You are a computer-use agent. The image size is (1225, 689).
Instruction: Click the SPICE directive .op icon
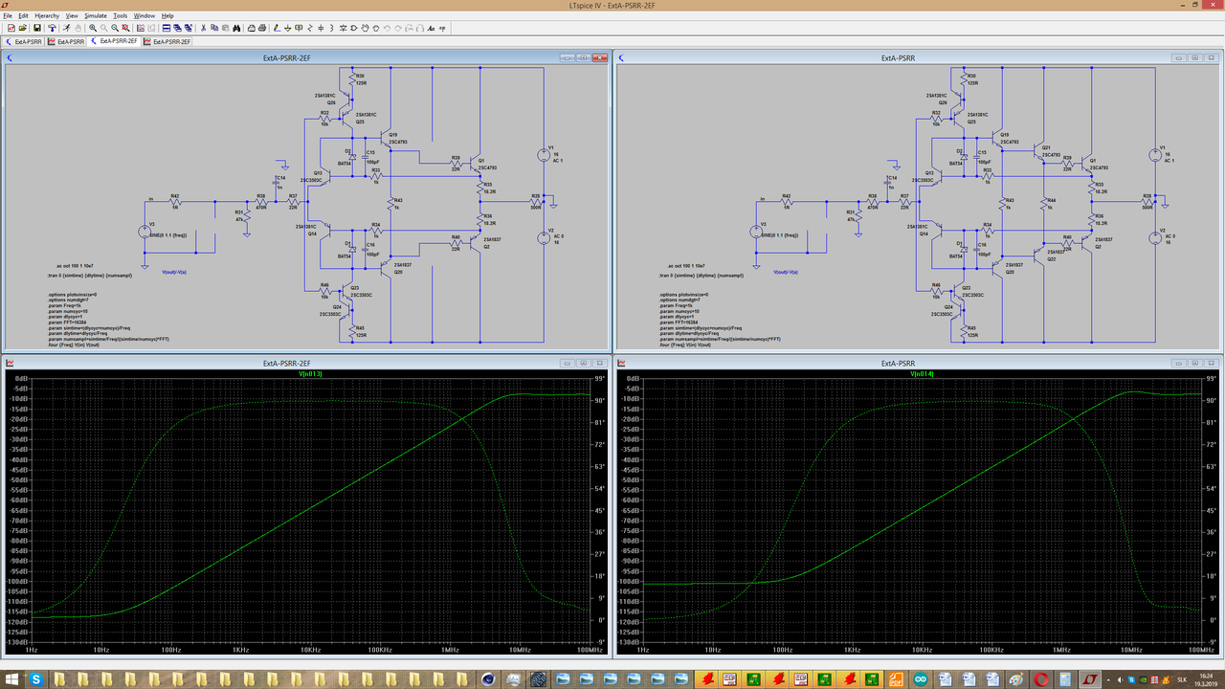(x=441, y=28)
